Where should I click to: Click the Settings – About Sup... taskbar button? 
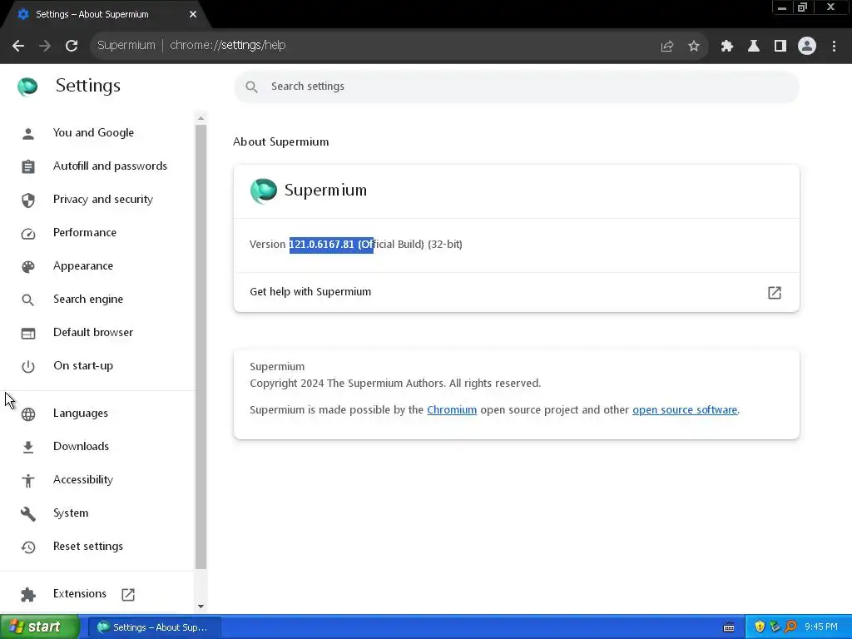[154, 627]
